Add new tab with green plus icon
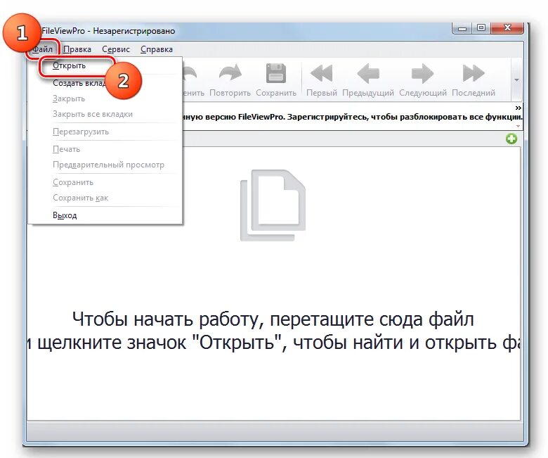This screenshot has height=458, width=548. pyautogui.click(x=511, y=139)
